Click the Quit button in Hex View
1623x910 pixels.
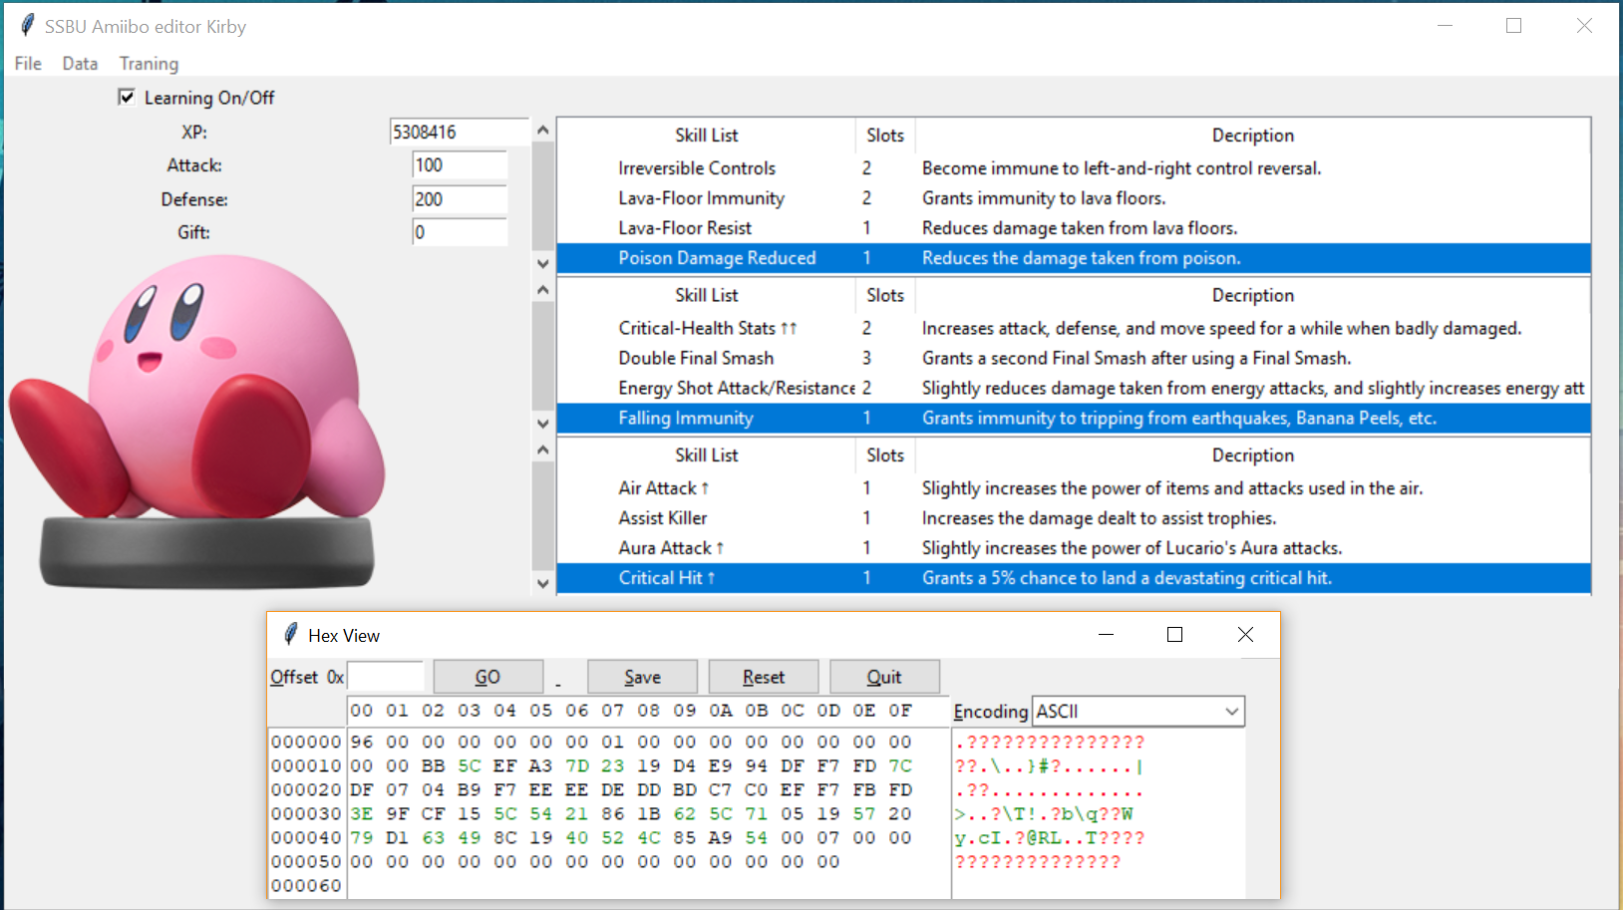click(884, 677)
